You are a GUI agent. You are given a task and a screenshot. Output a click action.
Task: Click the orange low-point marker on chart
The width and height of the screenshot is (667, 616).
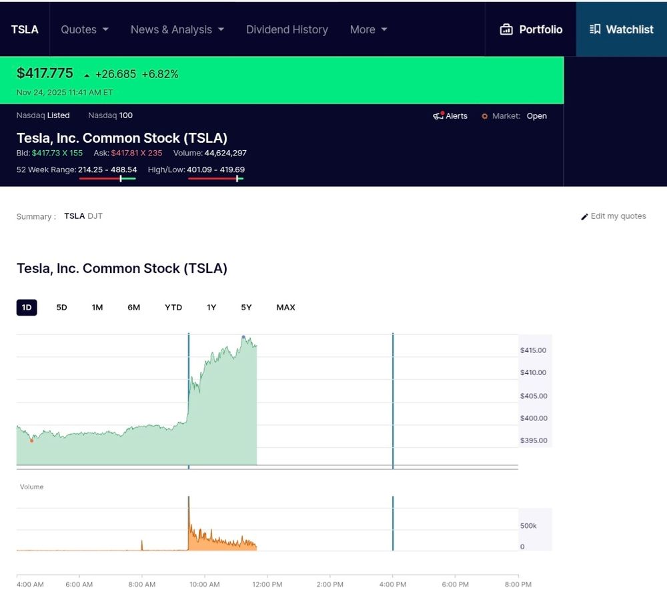click(31, 441)
